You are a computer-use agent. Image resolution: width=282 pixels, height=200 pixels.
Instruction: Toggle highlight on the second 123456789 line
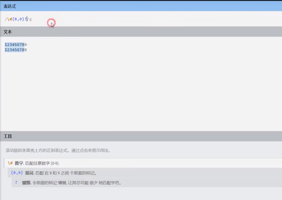click(14, 50)
